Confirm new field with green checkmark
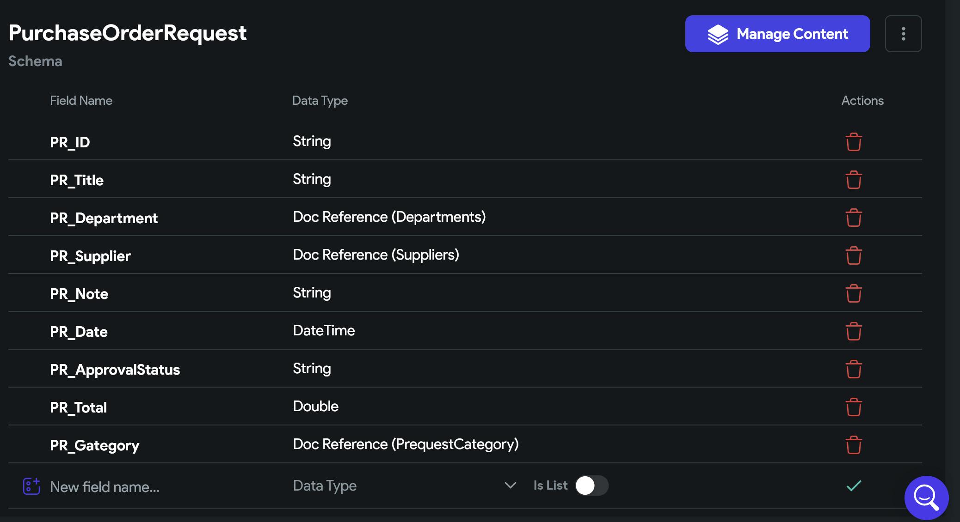960x522 pixels. click(x=854, y=486)
